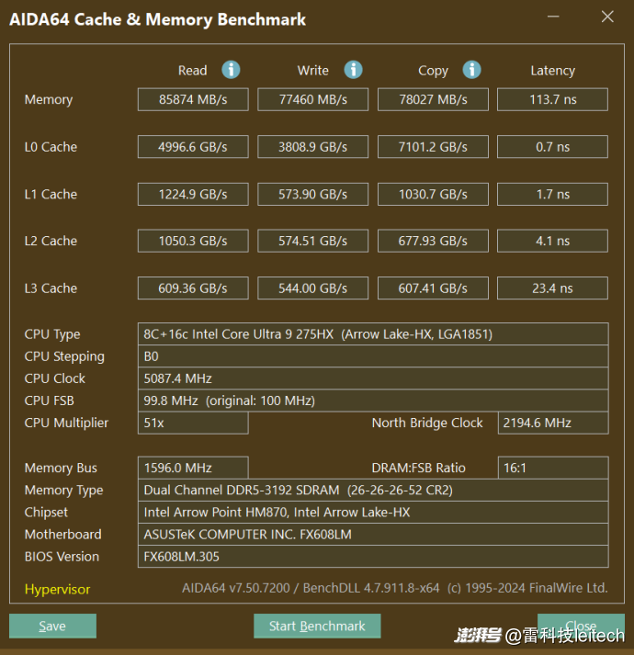Click the Copy column header text
634x655 pixels.
pos(433,71)
